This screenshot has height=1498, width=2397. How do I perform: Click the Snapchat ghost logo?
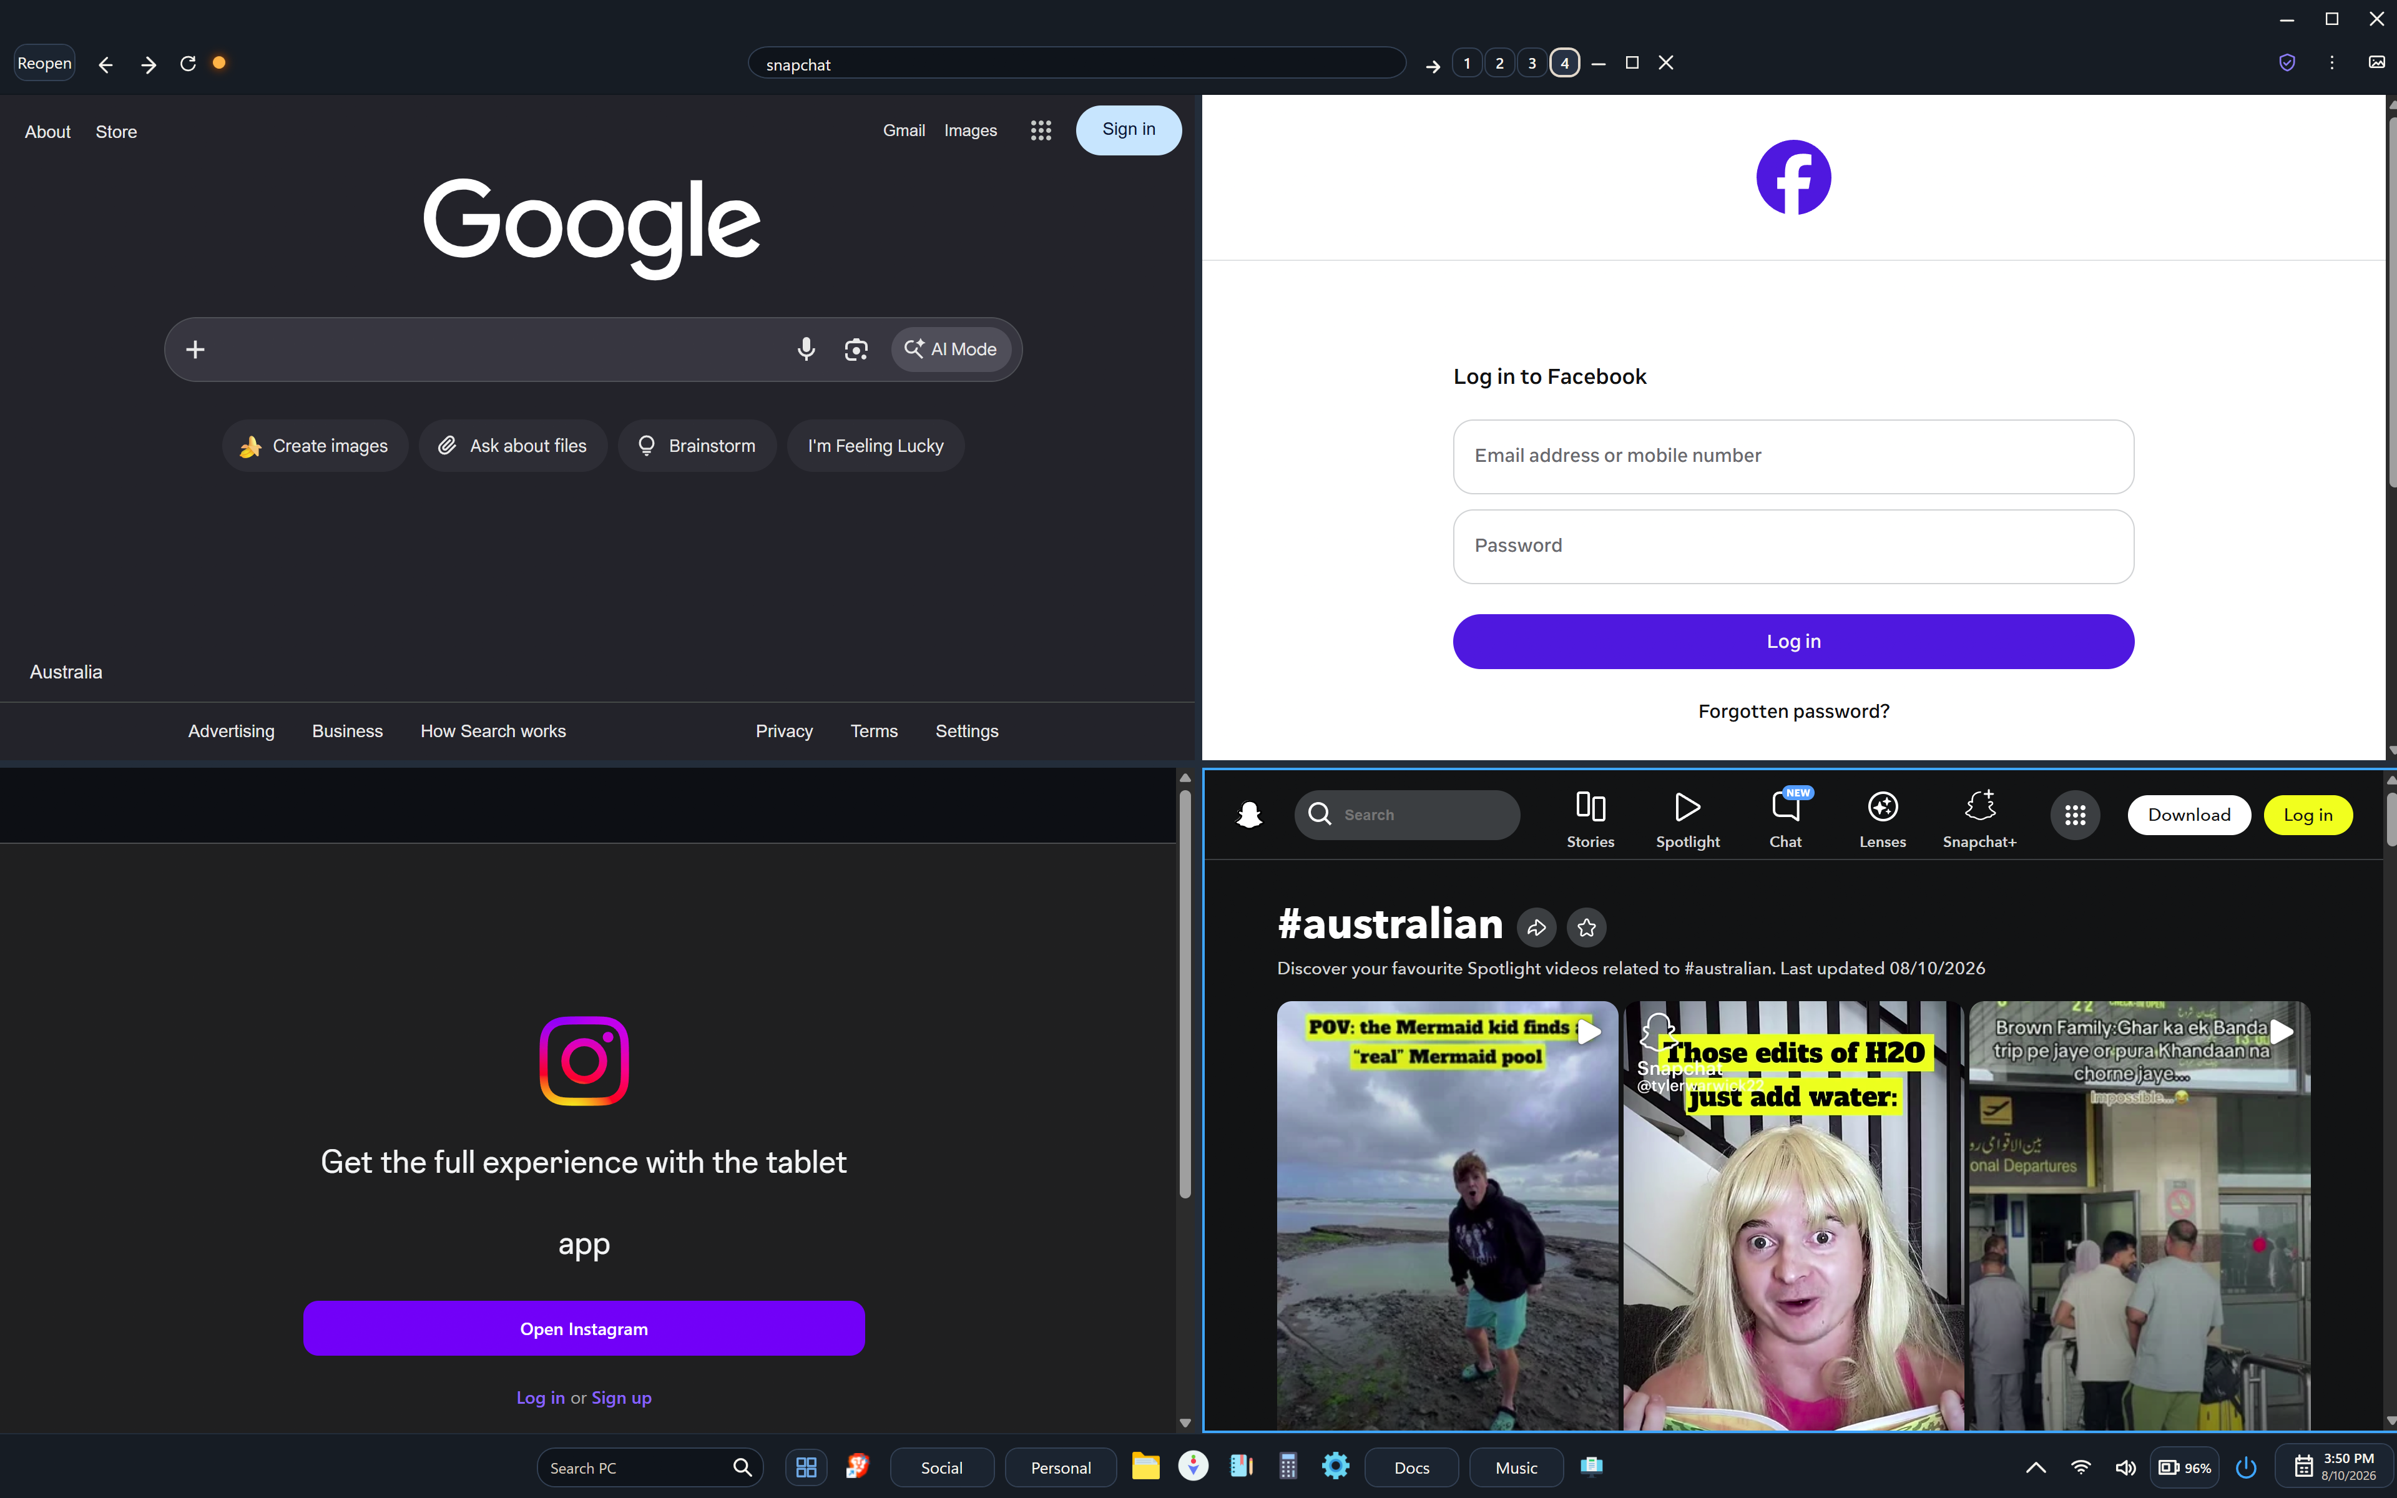pos(1249,815)
